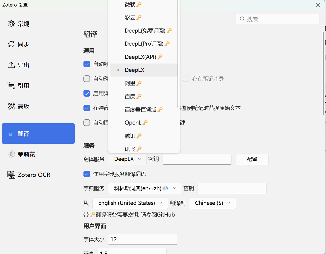Choose DeepL(免费订阅) from the list

144,31
